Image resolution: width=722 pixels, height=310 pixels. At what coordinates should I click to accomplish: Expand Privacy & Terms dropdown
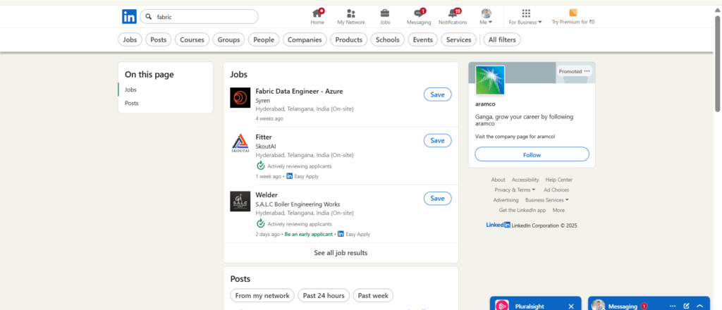pyautogui.click(x=515, y=190)
